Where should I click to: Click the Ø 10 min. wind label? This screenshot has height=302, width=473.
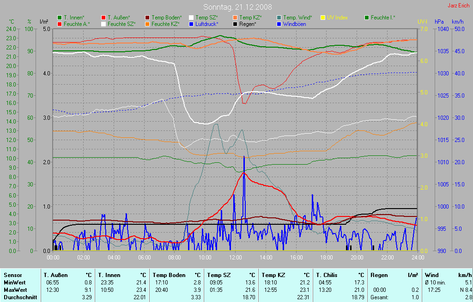(x=435, y=283)
